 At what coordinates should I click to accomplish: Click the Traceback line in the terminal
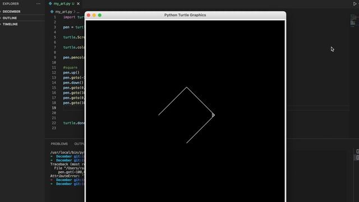tap(67, 164)
